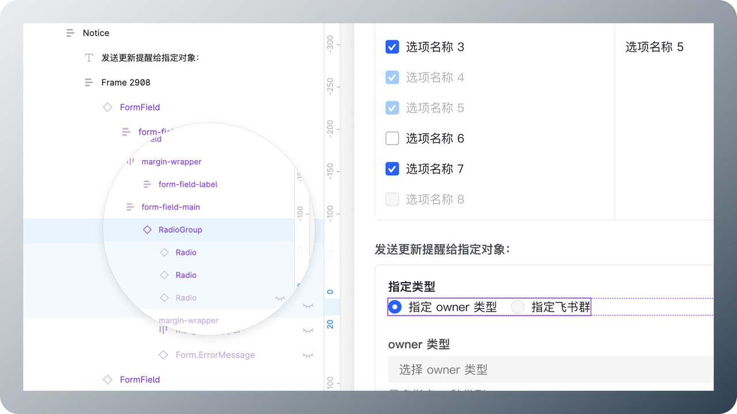Click the RadioGroup component diamond icon

pos(148,229)
